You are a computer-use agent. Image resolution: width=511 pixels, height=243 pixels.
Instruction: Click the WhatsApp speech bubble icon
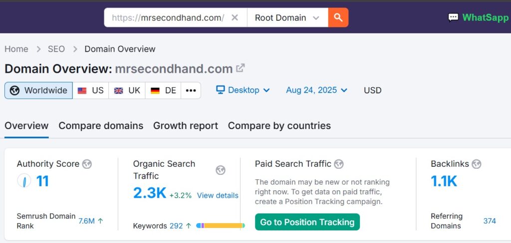tap(453, 17)
